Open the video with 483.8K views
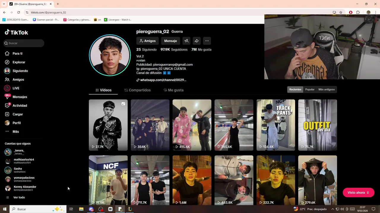Image resolution: width=380 pixels, height=213 pixels. tap(234, 180)
